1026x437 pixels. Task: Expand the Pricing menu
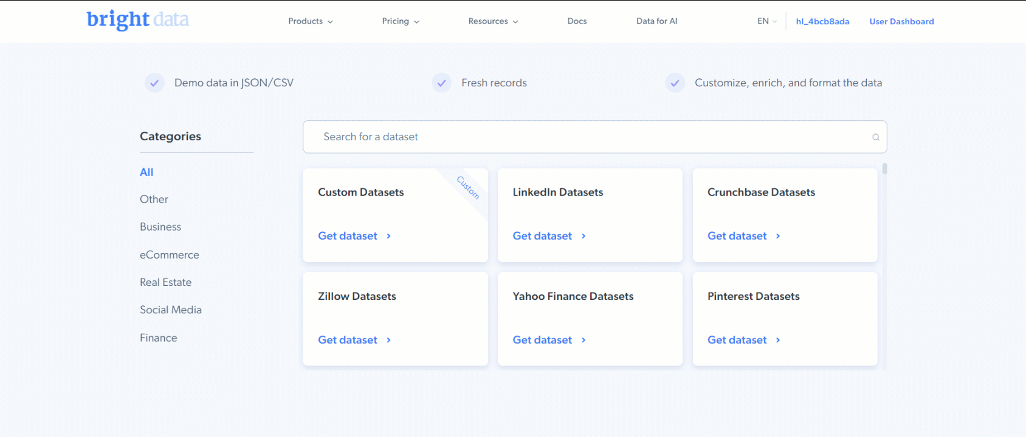pos(400,21)
